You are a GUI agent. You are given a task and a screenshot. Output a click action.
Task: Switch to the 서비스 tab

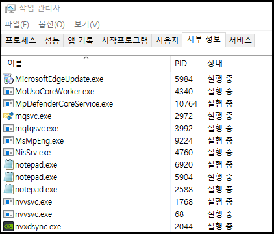tap(240, 40)
